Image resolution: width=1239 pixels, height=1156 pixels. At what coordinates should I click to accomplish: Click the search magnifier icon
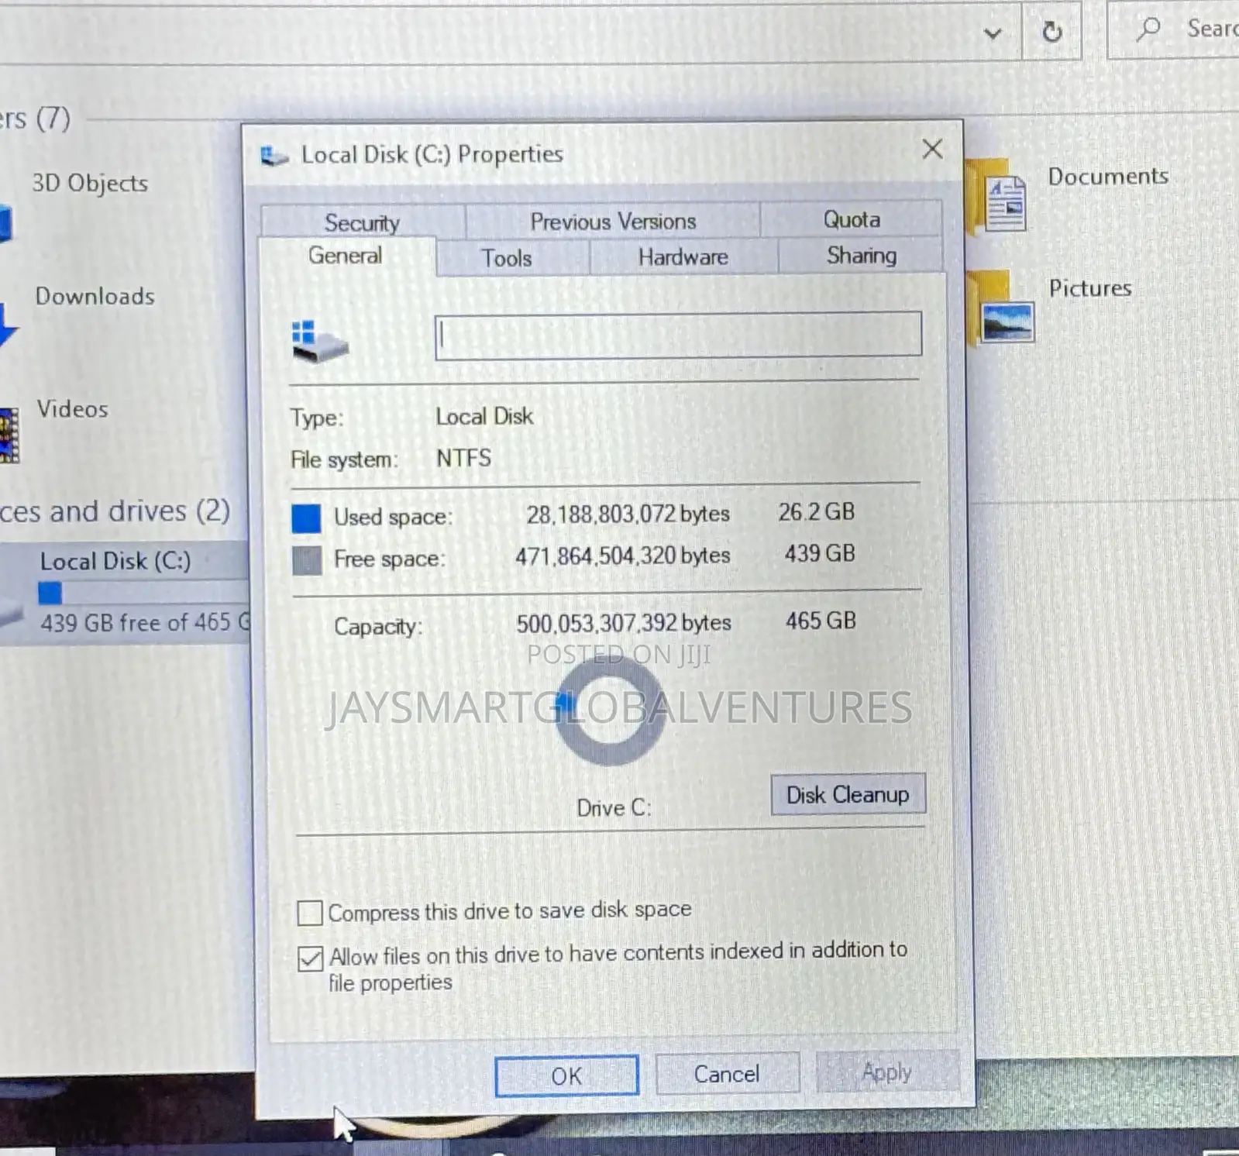click(1148, 29)
